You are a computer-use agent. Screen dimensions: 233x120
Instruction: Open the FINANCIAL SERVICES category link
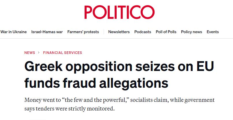point(62,53)
